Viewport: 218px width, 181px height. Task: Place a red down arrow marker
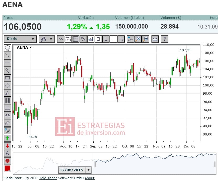8,146
